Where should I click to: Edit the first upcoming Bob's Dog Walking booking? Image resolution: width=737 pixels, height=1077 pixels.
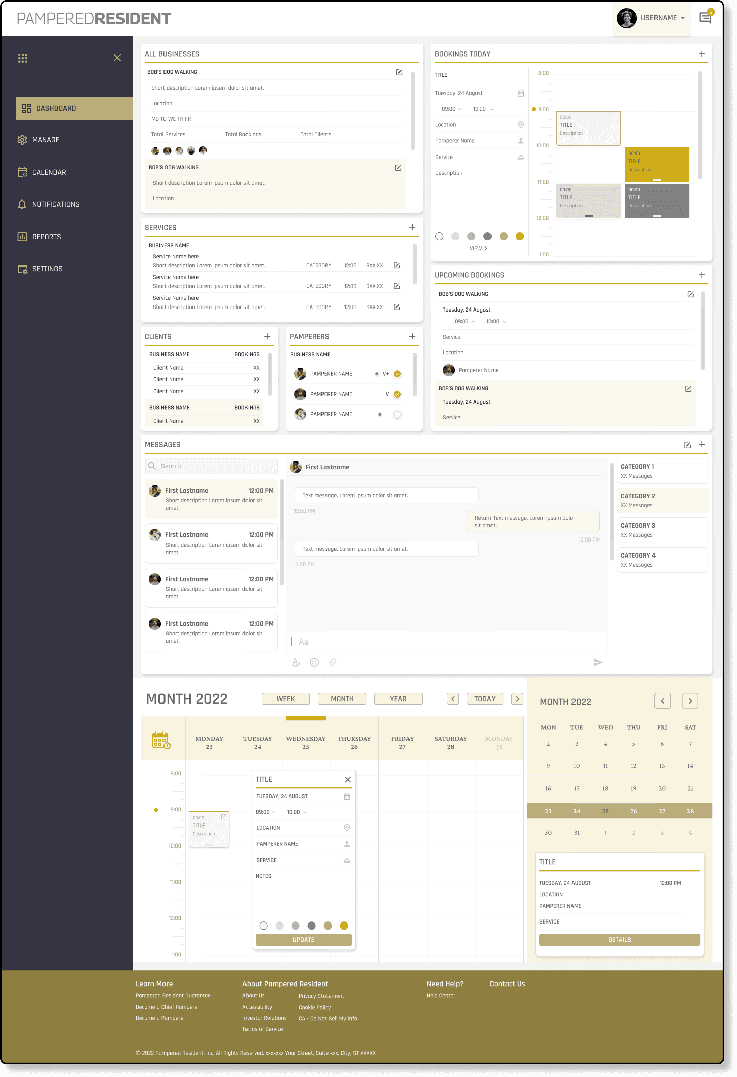[691, 294]
